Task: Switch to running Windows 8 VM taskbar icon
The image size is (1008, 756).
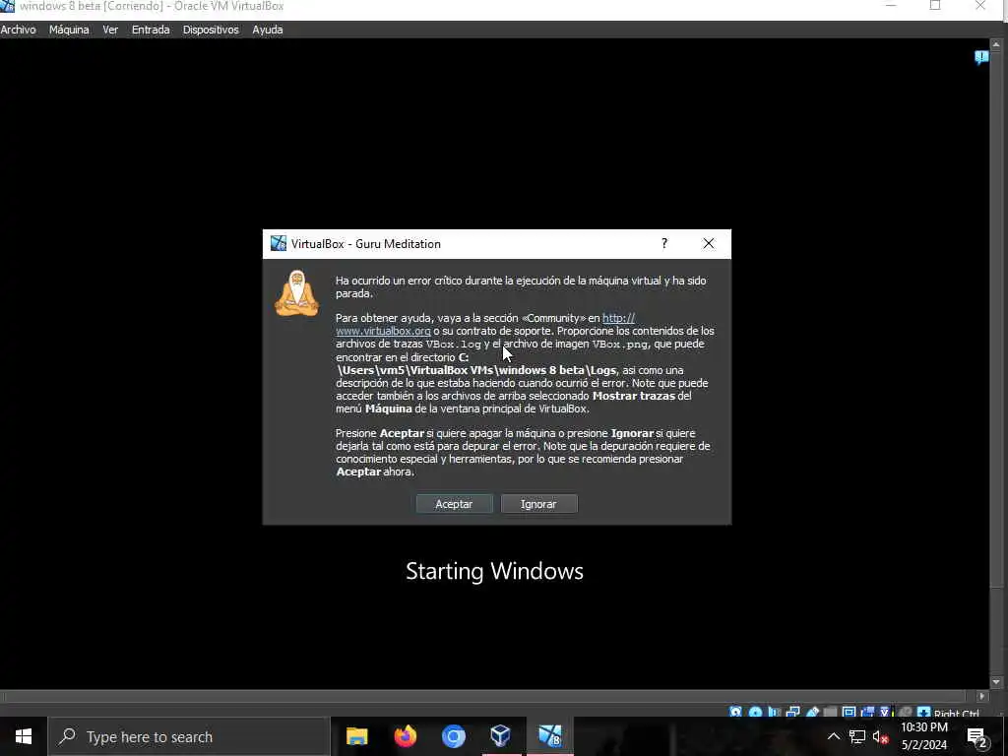Action: [x=549, y=736]
